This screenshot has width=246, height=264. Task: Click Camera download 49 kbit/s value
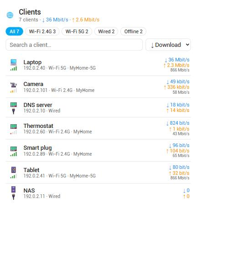click(x=178, y=81)
